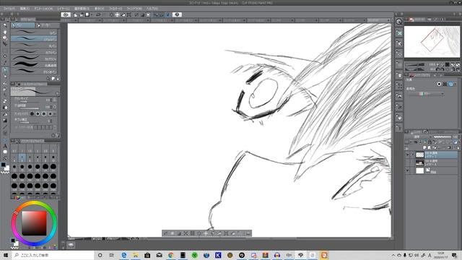462x260 pixels.
Task: Hide the selected top layer eye
Action: point(407,155)
